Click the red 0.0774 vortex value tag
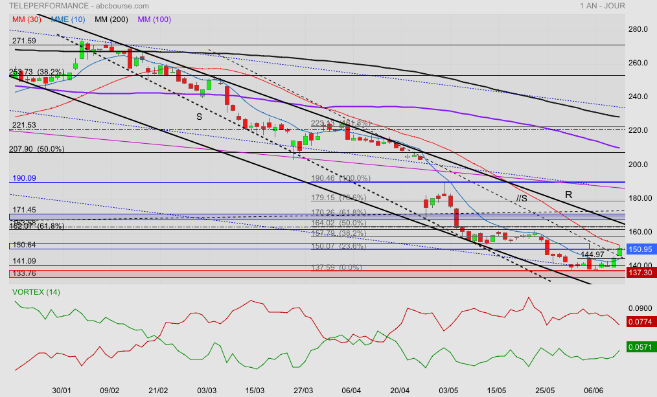The height and width of the screenshot is (397, 657). click(640, 322)
